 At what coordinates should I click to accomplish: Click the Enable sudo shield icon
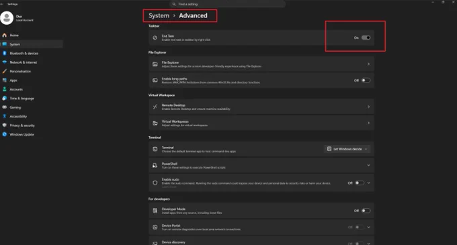pos(155,183)
